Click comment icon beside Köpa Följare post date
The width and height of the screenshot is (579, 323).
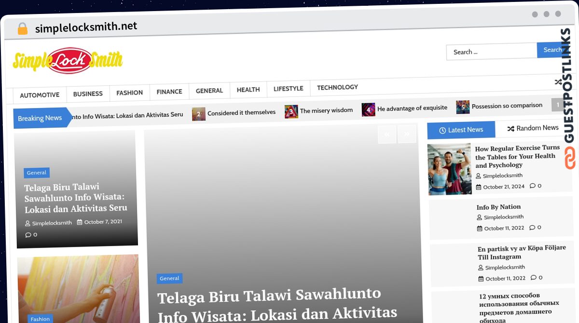point(533,278)
